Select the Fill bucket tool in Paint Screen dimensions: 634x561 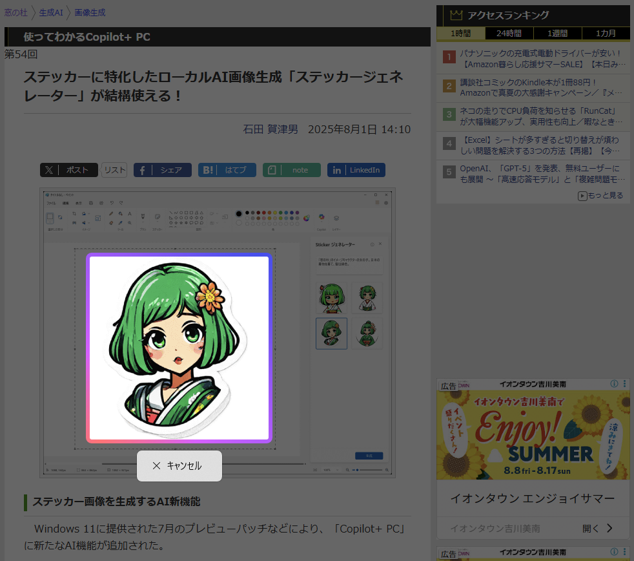[x=120, y=213]
